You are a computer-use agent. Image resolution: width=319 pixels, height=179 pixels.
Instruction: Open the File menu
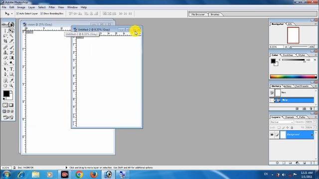coord(4,7)
